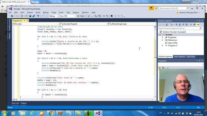The width and height of the screenshot is (207, 116).
Task: Click the comment selected lines icon
Action: (x=104, y=16)
